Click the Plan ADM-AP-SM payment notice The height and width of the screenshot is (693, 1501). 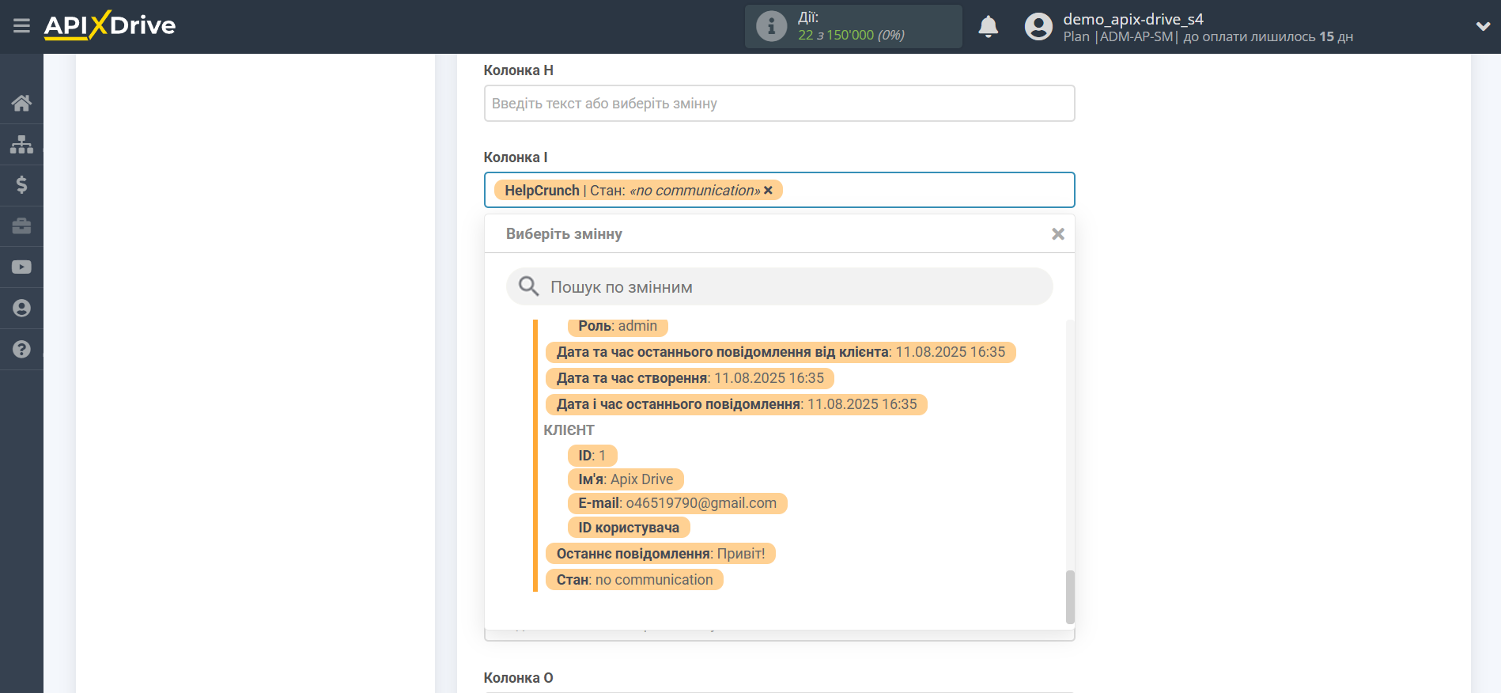pos(1208,37)
